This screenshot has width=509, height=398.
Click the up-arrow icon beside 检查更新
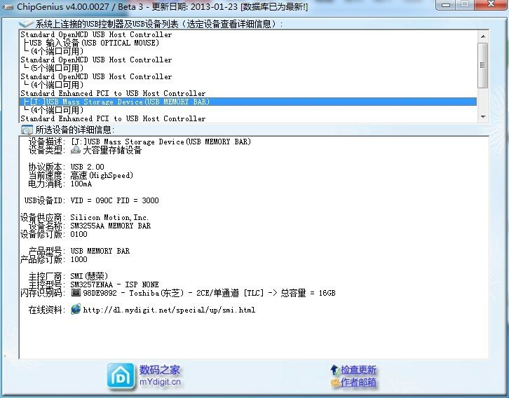pyautogui.click(x=334, y=370)
